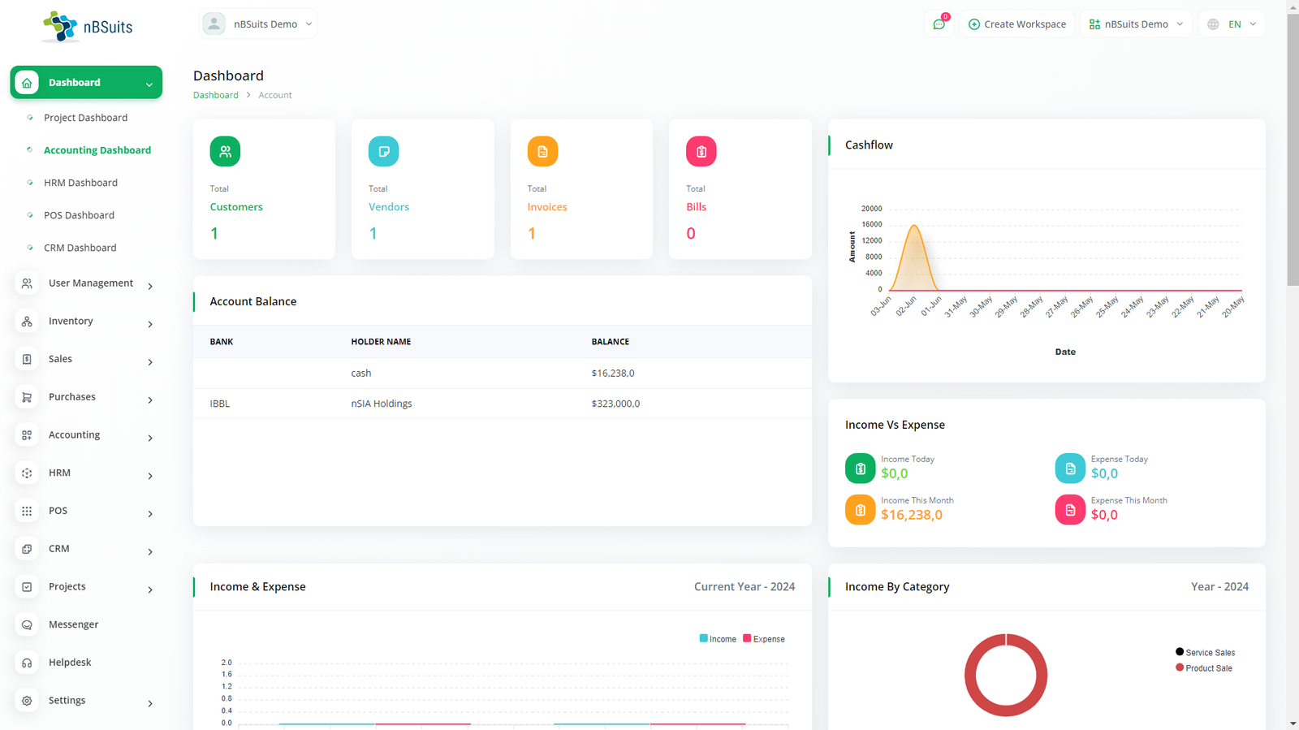Click the $323,000,0 balance cell

[x=615, y=404]
